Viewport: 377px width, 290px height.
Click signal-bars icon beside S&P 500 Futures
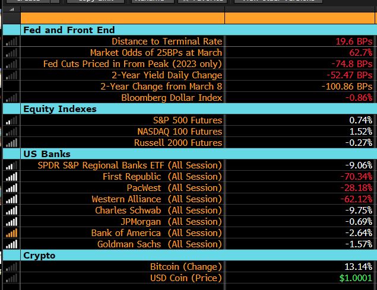coord(11,120)
